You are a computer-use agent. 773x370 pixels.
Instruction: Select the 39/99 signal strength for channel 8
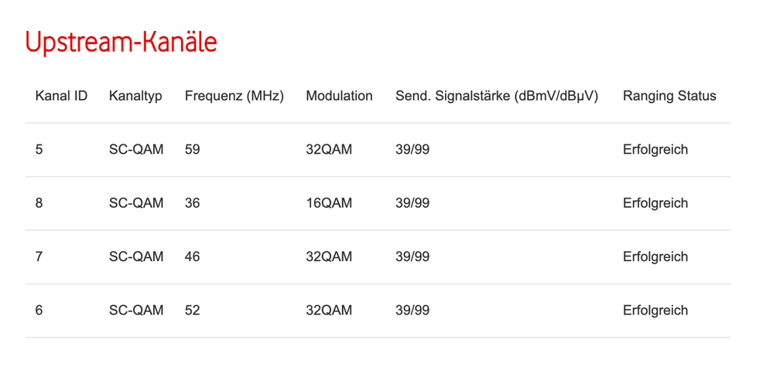[x=412, y=203]
